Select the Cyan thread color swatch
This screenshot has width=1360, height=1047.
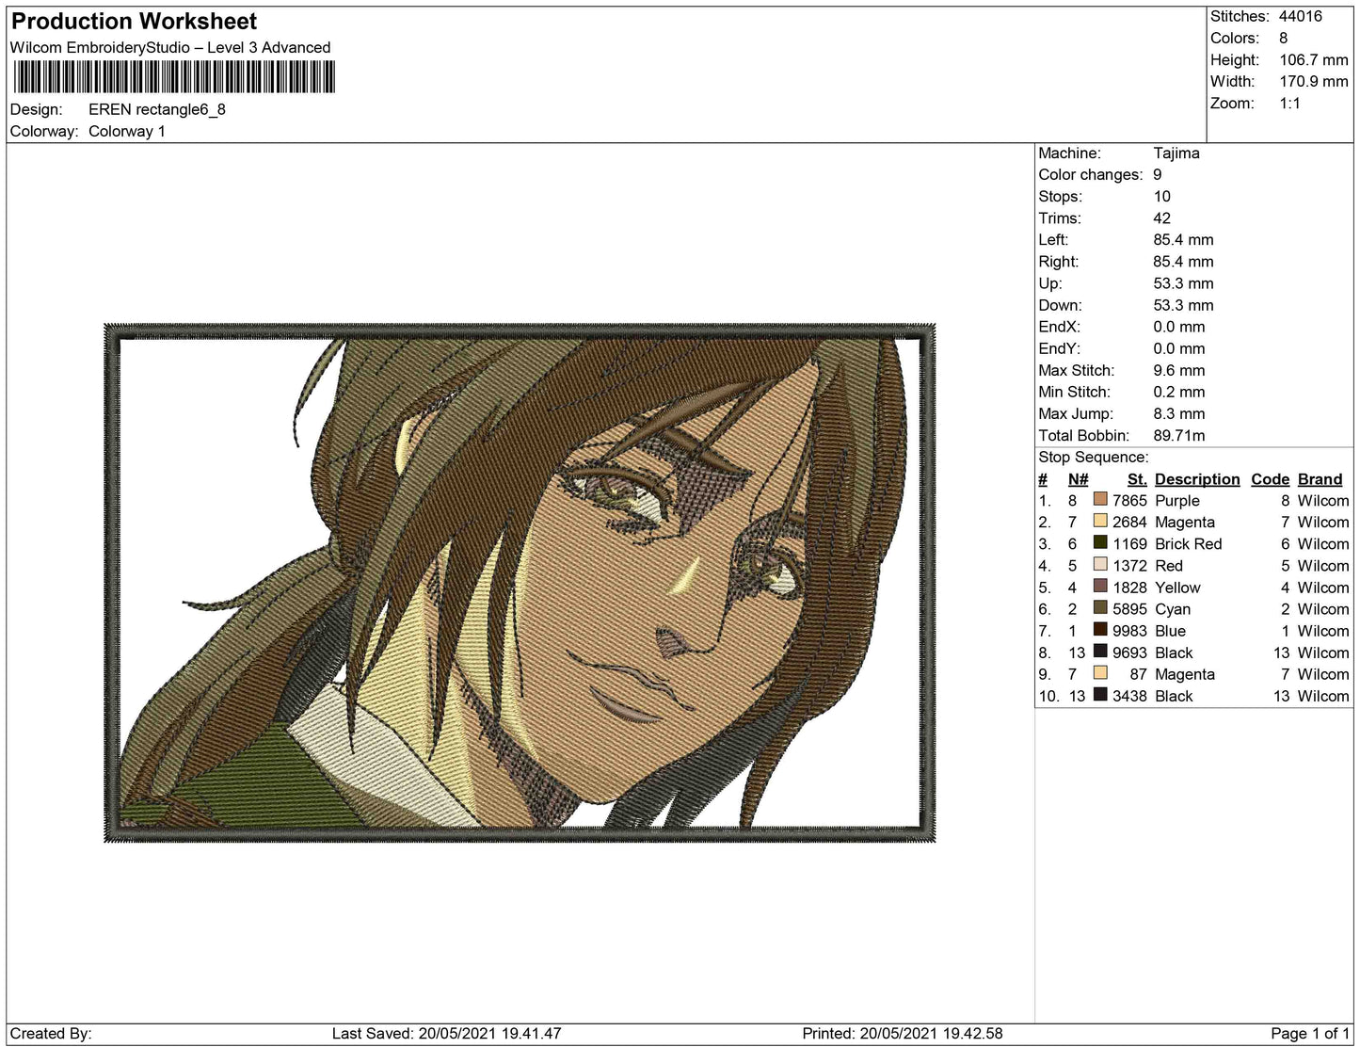(1099, 608)
